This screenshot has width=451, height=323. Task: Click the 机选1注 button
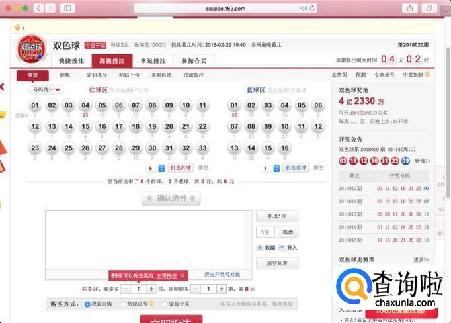[277, 216]
